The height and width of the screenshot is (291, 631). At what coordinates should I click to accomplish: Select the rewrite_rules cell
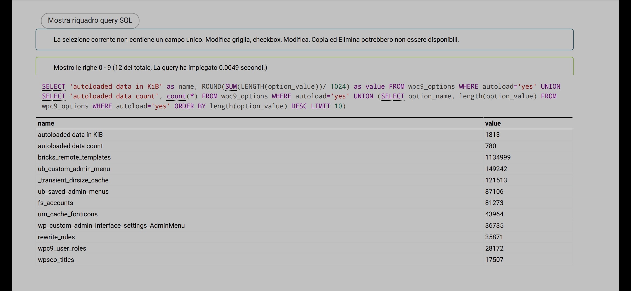tap(259, 237)
